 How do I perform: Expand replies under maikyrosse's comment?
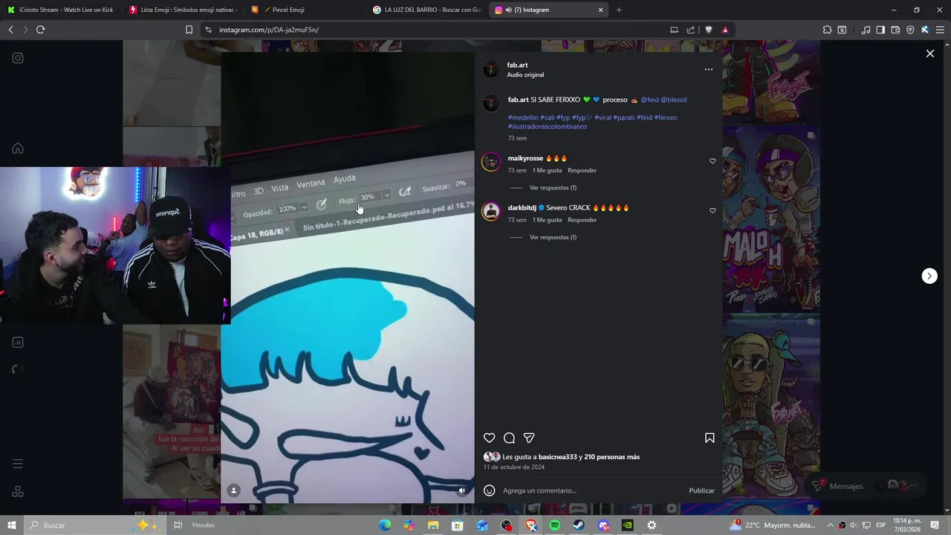[553, 188]
